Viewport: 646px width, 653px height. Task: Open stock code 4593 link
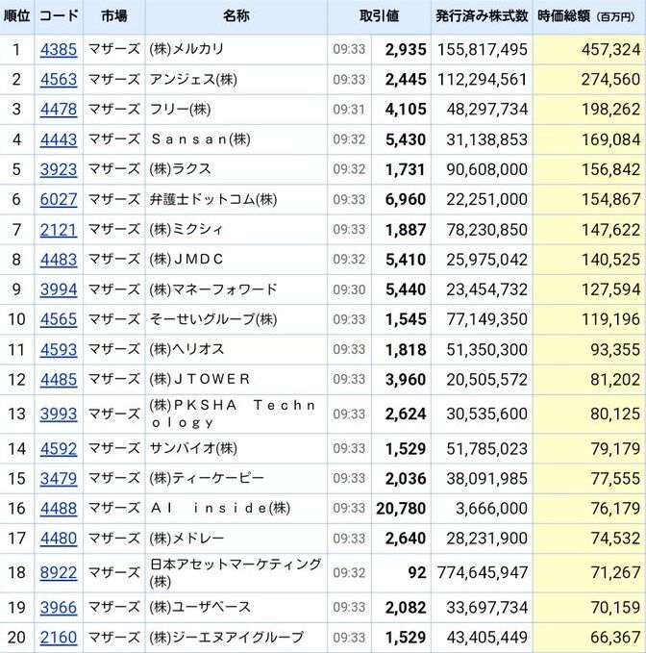tap(59, 350)
